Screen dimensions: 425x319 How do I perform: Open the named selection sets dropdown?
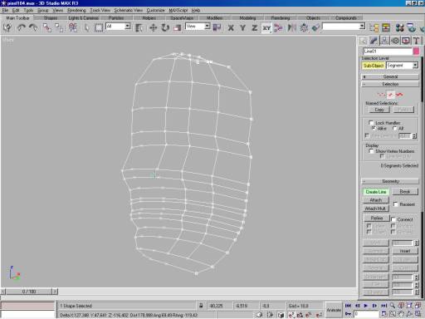[362, 27]
